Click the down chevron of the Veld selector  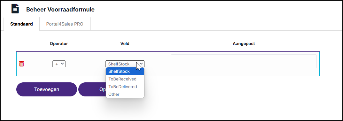click(x=141, y=64)
